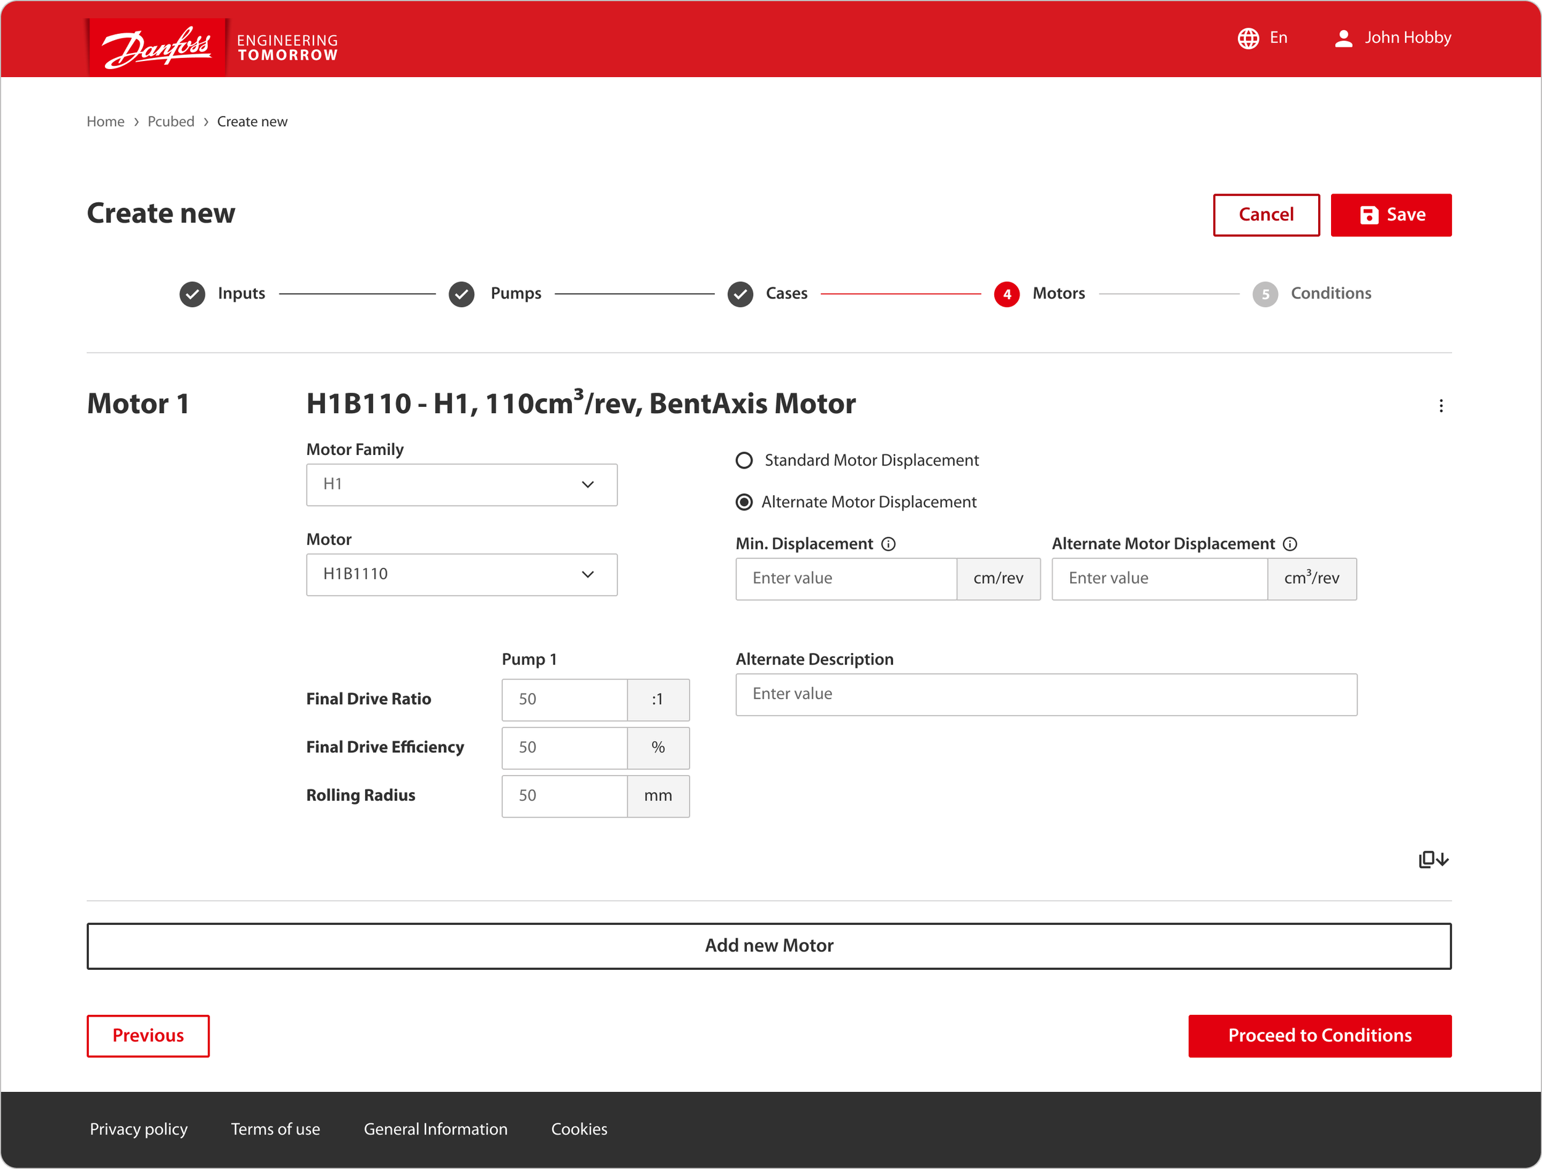Go to the Cases step
This screenshot has width=1542, height=1169.
[786, 294]
